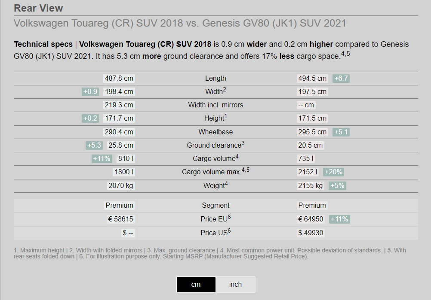The image size is (431, 300).
Task: Select the 2155 kg weight value
Action: (x=310, y=186)
